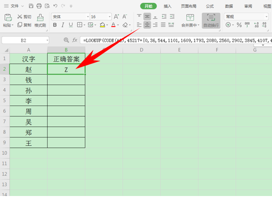Click the Save icon in quick toolbar
The height and width of the screenshot is (198, 272).
tap(31, 6)
